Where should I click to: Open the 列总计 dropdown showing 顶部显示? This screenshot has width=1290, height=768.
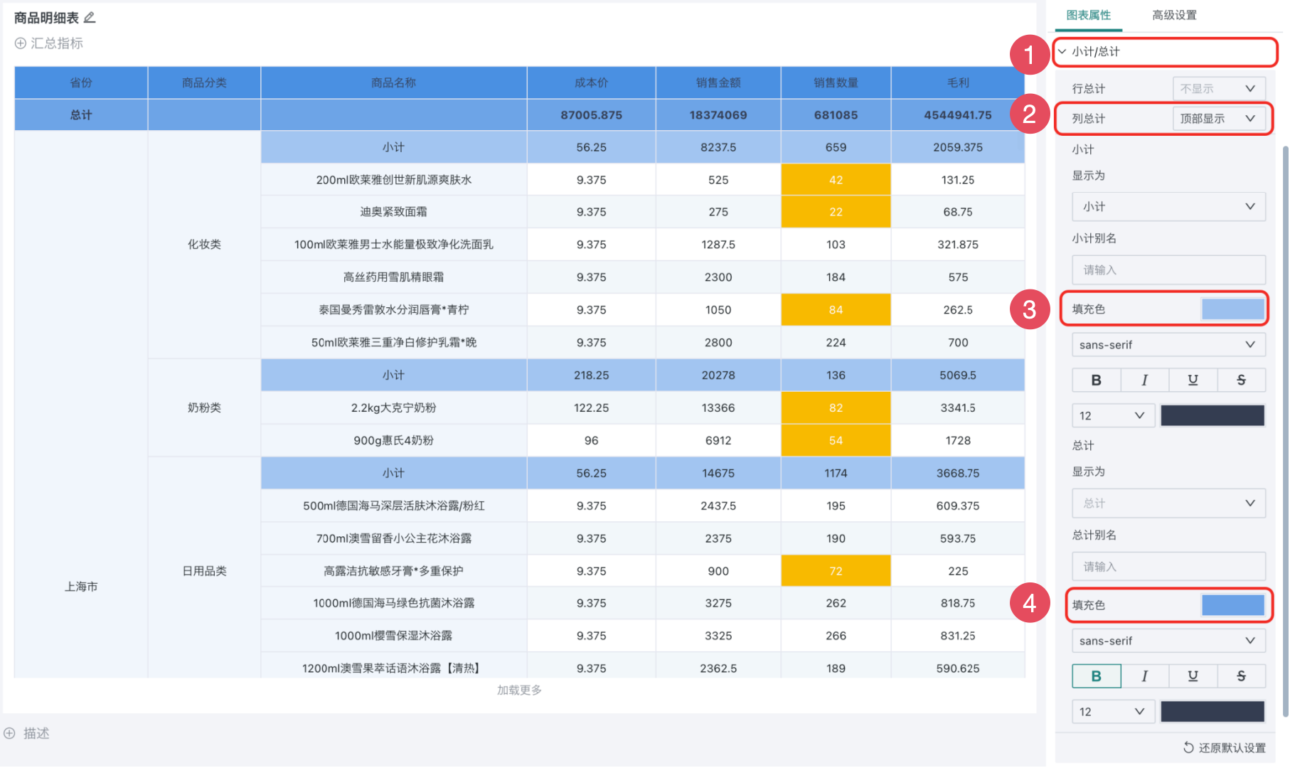(1219, 119)
